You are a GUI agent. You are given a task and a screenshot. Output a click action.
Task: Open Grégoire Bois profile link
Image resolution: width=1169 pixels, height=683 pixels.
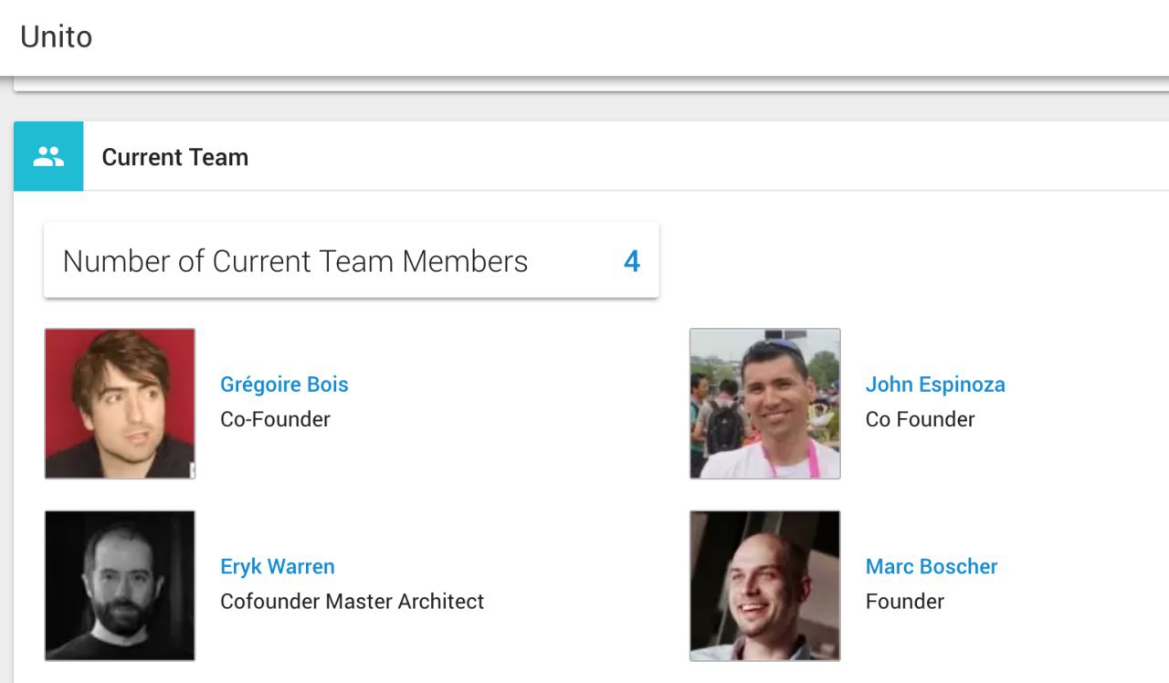[284, 384]
